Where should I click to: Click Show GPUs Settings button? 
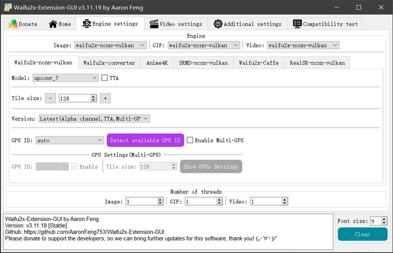(x=211, y=166)
